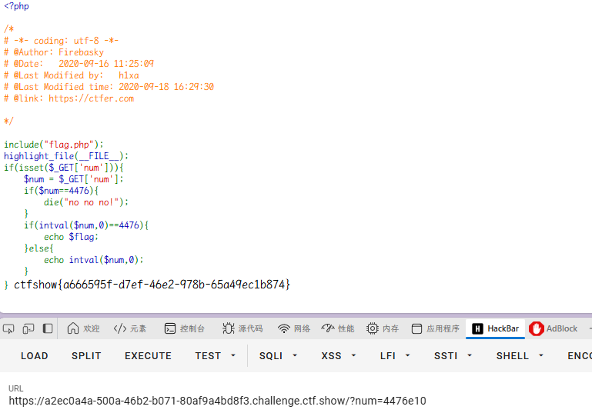Open the SQLI menu
This screenshot has height=413, width=592.
271,355
